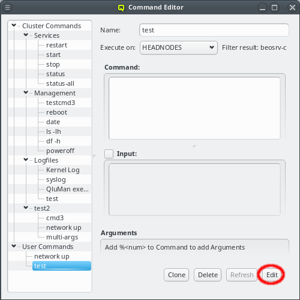Collapse the Cluster Commands tree node
Screen dimensions: 300x300
point(14,25)
